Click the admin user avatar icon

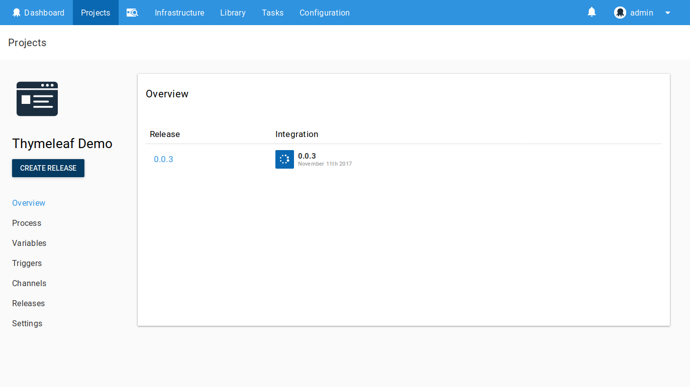pyautogui.click(x=620, y=13)
